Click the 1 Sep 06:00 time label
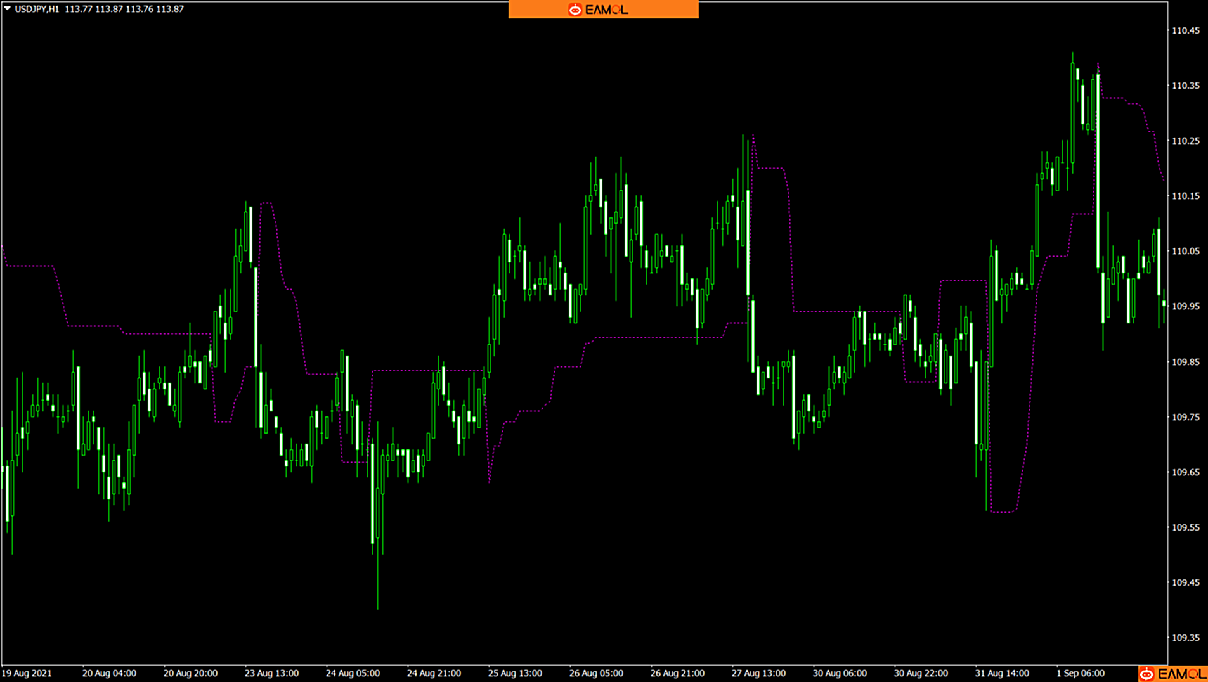The width and height of the screenshot is (1208, 682). (1081, 673)
